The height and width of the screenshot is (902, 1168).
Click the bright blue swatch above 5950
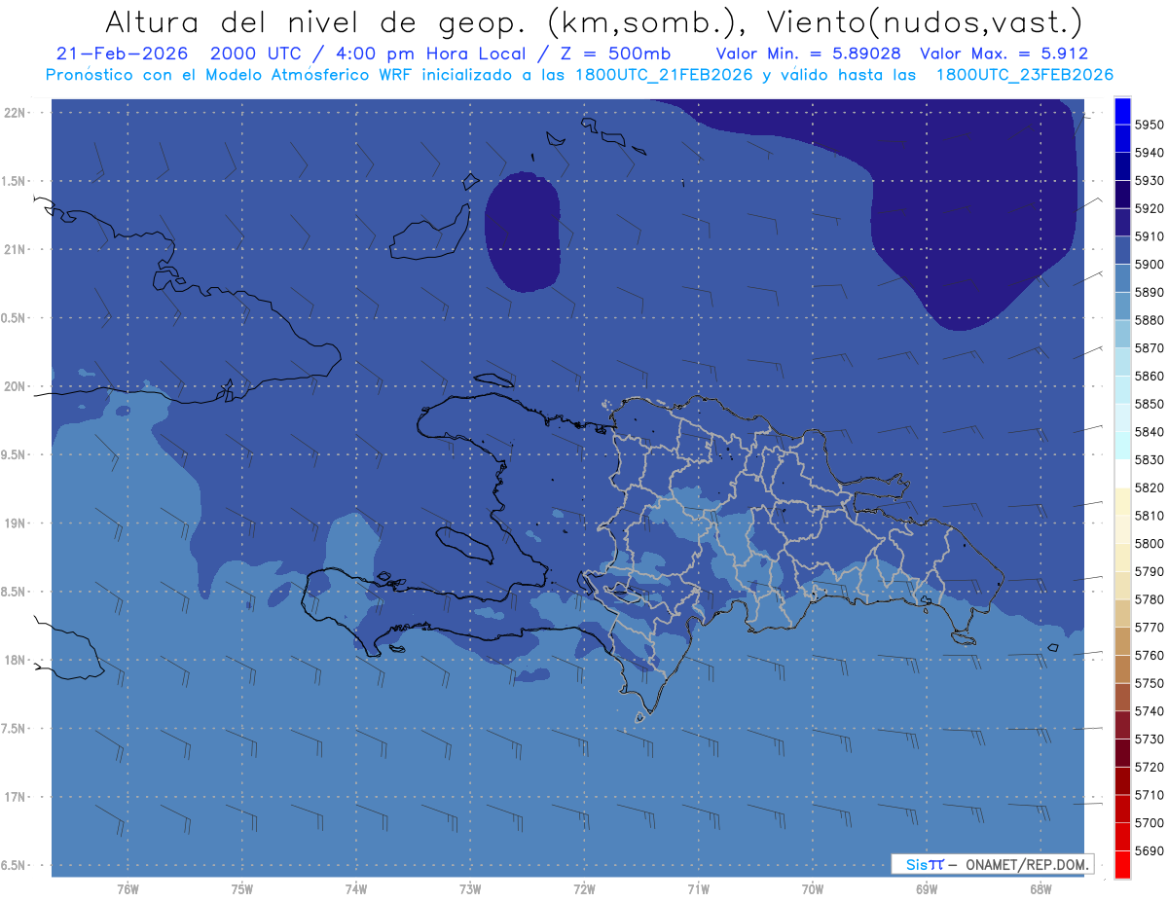point(1122,111)
